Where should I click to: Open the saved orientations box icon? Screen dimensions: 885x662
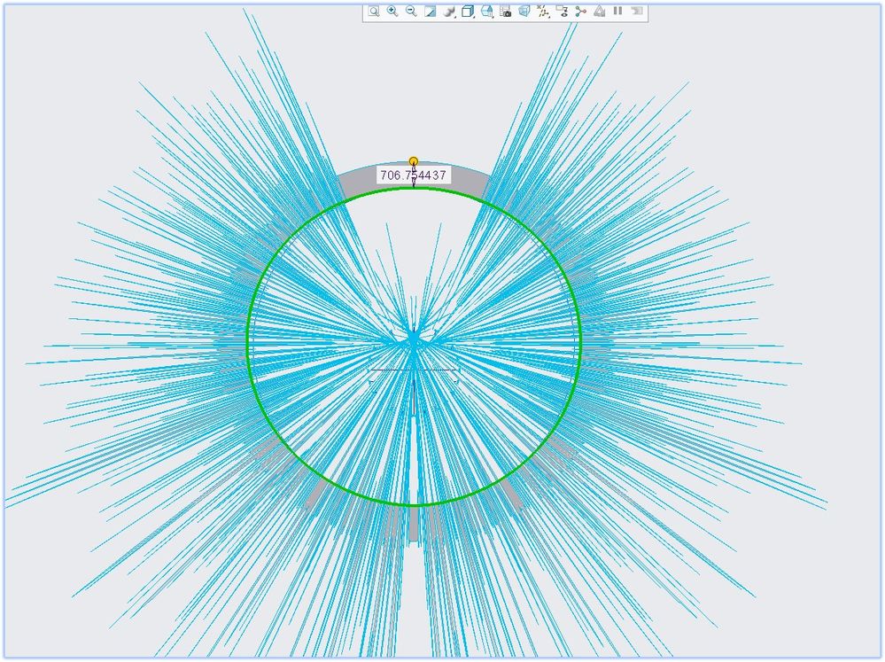468,12
